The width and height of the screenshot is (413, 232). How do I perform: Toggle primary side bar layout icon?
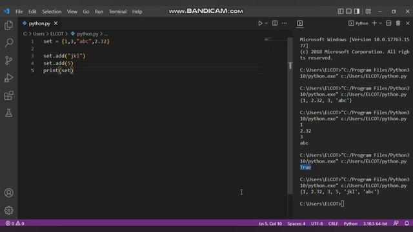(x=341, y=12)
